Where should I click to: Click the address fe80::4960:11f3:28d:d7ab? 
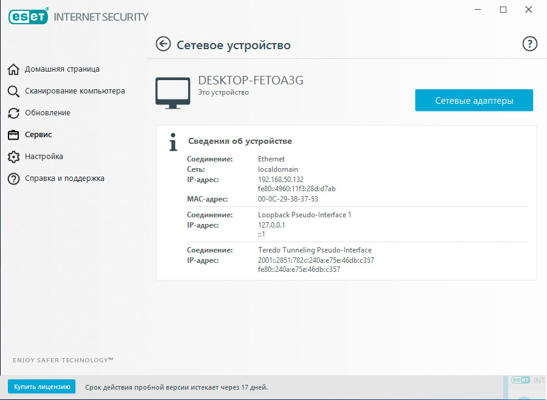(x=296, y=189)
